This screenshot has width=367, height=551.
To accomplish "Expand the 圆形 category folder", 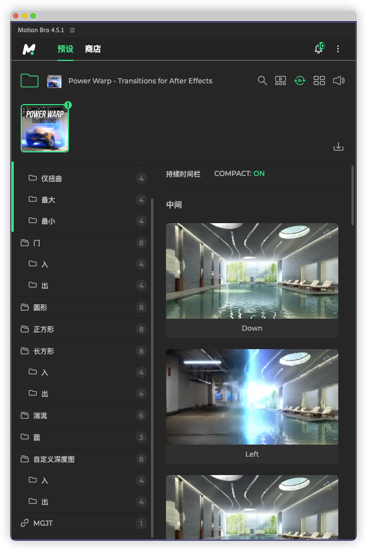I will click(82, 308).
